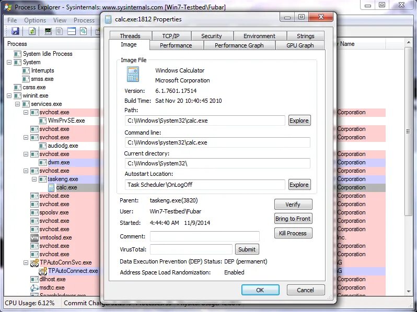The image size is (417, 312).
Task: Click the Verify button
Action: click(293, 205)
